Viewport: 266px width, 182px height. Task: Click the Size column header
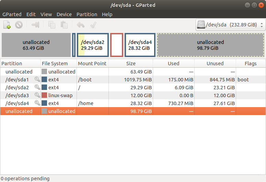[131, 63]
